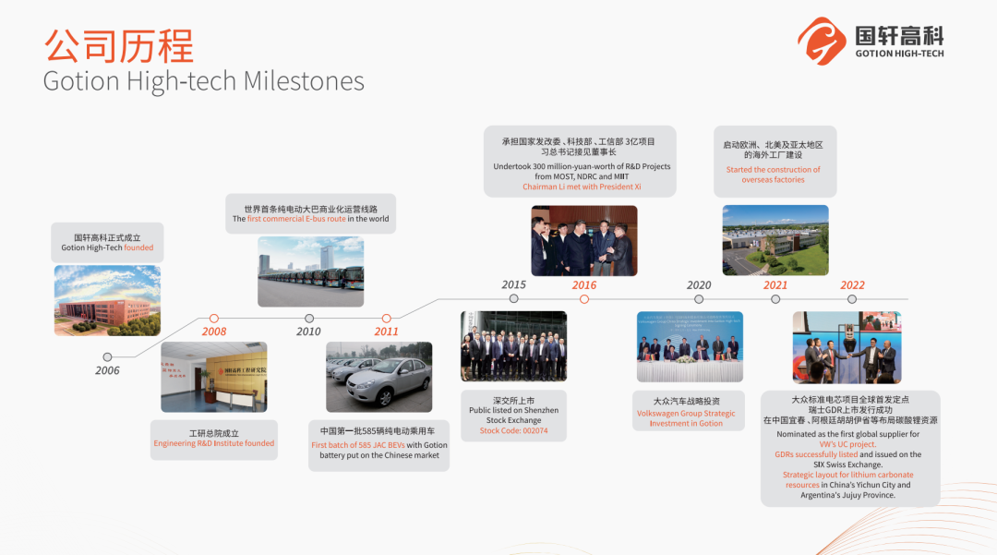Click the '中国第一批585辆纯电动乘用车' caption
997x555 pixels.
(378, 431)
